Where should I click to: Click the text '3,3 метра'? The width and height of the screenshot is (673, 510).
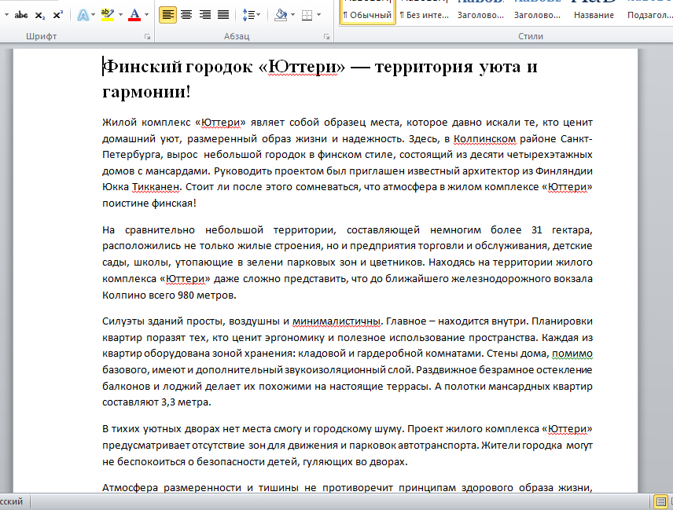pyautogui.click(x=186, y=402)
